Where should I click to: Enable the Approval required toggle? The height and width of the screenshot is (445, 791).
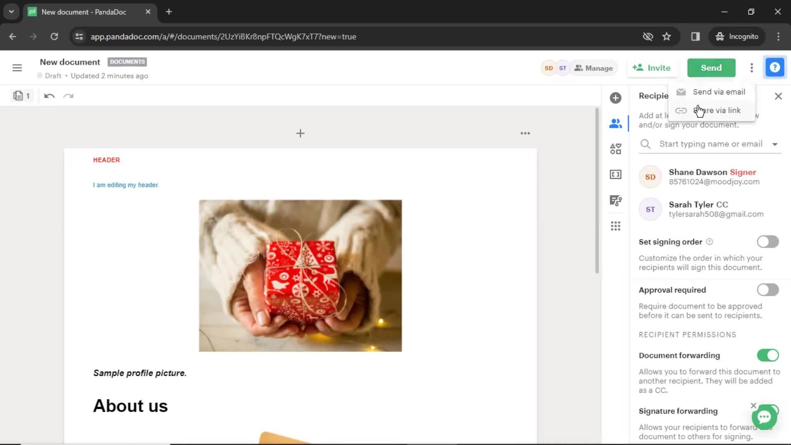coord(768,290)
